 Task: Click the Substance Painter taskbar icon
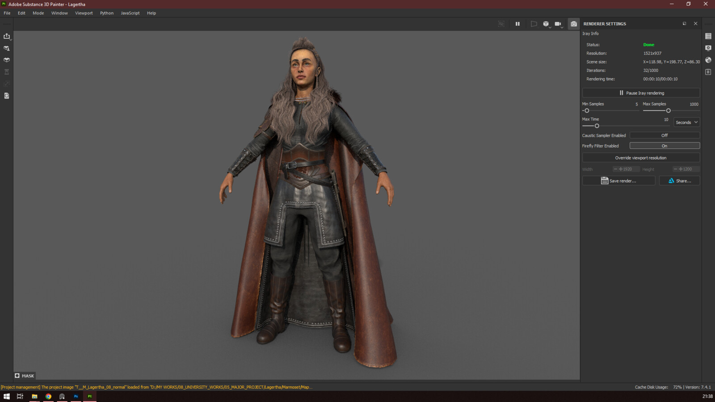(90, 396)
